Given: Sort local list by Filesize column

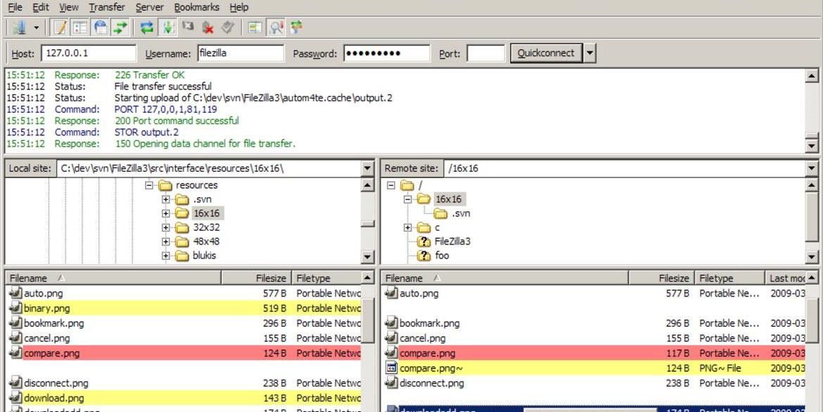Looking at the screenshot, I should [x=256, y=278].
